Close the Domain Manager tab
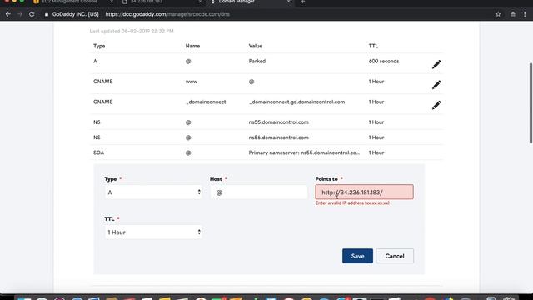The width and height of the screenshot is (533, 300). (x=289, y=2)
